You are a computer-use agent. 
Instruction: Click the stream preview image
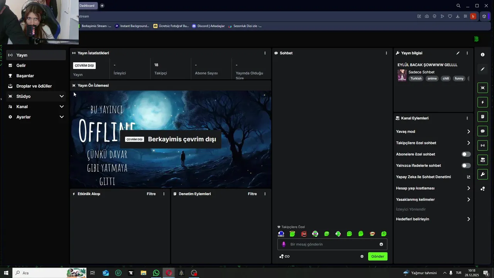pyautogui.click(x=171, y=139)
